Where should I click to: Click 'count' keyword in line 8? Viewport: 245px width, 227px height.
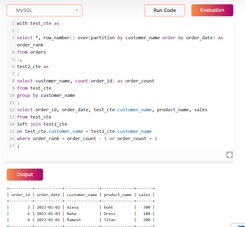pos(82,81)
